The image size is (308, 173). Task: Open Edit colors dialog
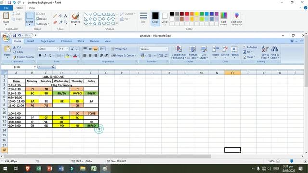[224, 19]
